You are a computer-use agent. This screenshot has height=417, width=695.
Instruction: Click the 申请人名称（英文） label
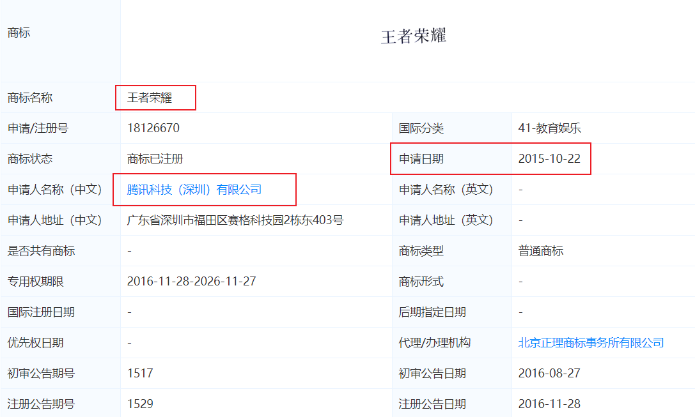point(446,190)
